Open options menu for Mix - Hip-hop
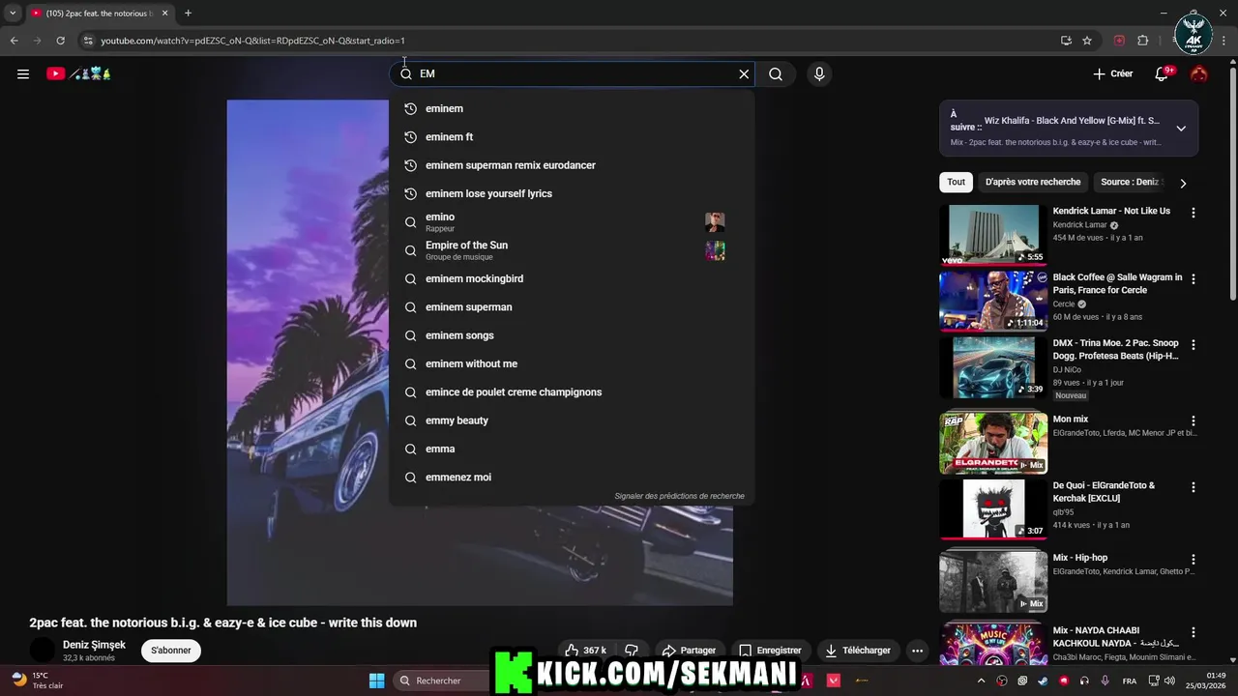The width and height of the screenshot is (1238, 696). coord(1194,560)
